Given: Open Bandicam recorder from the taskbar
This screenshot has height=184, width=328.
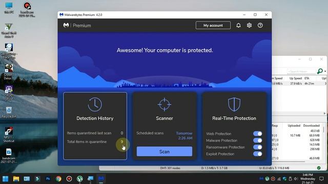Looking at the screenshot, I should (x=69, y=179).
